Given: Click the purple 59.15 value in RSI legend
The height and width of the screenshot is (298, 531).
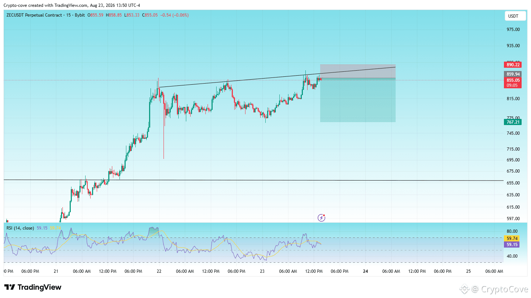Looking at the screenshot, I should (42, 228).
